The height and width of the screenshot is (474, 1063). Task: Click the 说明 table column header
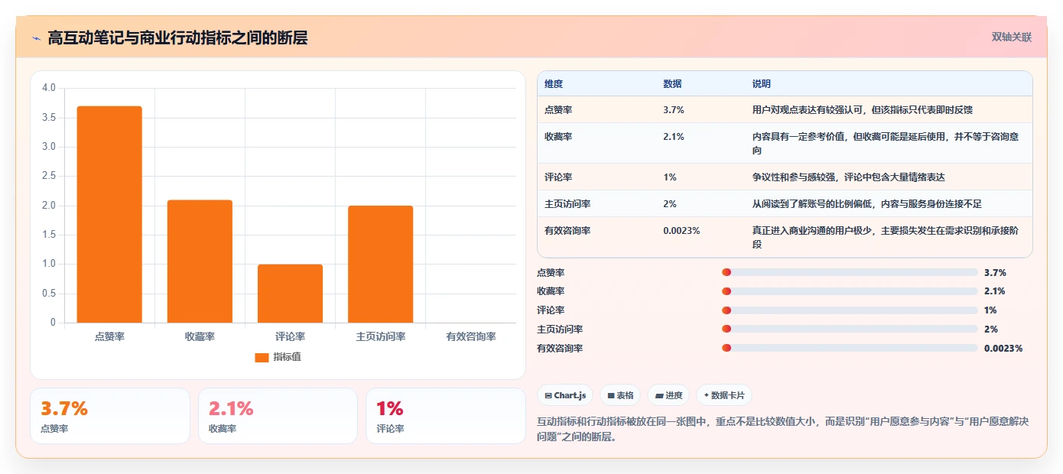[x=762, y=84]
